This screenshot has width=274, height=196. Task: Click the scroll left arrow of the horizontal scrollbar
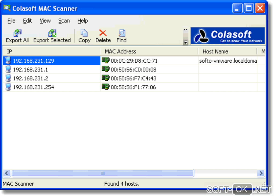pos(7,173)
